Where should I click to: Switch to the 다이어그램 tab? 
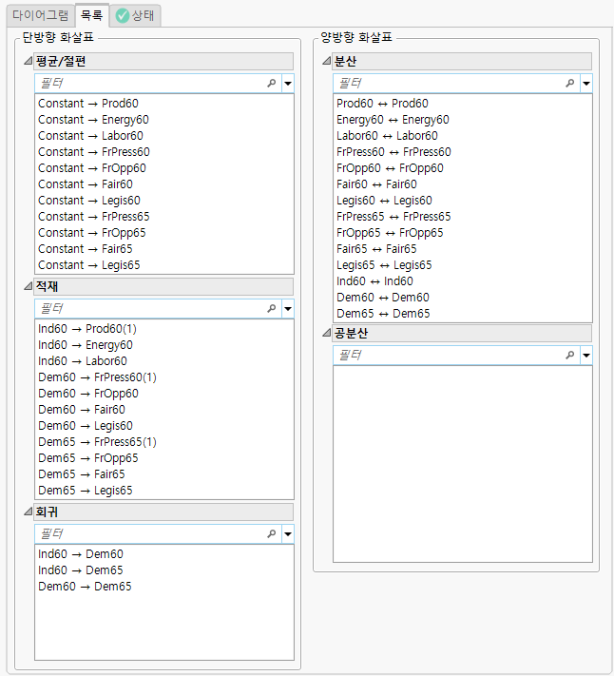click(x=41, y=15)
